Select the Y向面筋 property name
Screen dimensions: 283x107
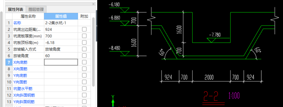pyautogui.click(x=20, y=82)
